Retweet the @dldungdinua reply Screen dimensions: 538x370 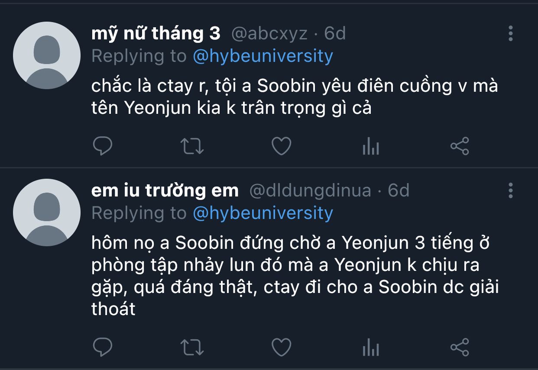click(x=191, y=347)
